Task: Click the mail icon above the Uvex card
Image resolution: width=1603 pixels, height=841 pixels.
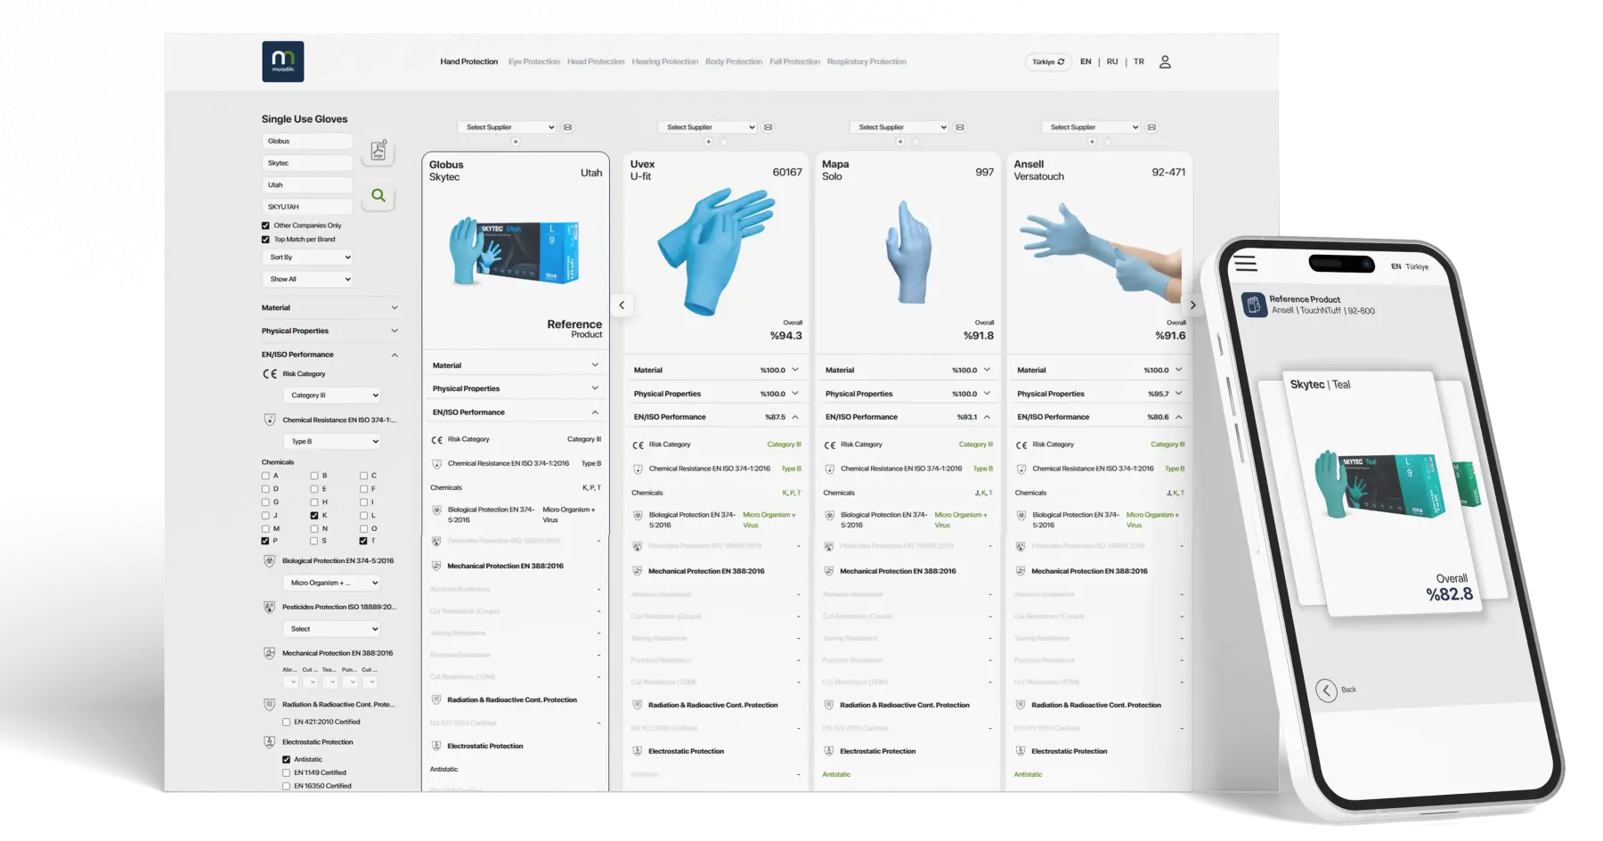Action: 768,127
